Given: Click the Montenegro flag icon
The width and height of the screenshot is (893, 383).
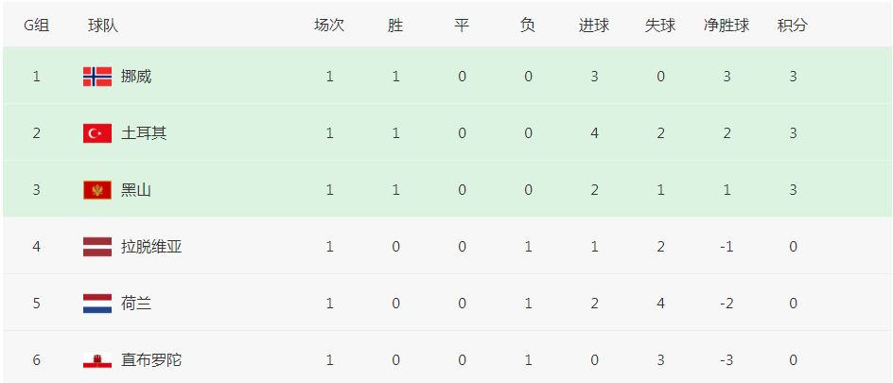Looking at the screenshot, I should coord(96,190).
